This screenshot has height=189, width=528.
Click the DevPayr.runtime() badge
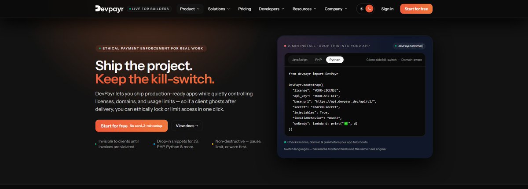(x=409, y=46)
